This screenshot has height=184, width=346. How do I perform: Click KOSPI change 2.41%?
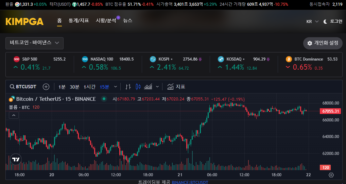(x=167, y=67)
